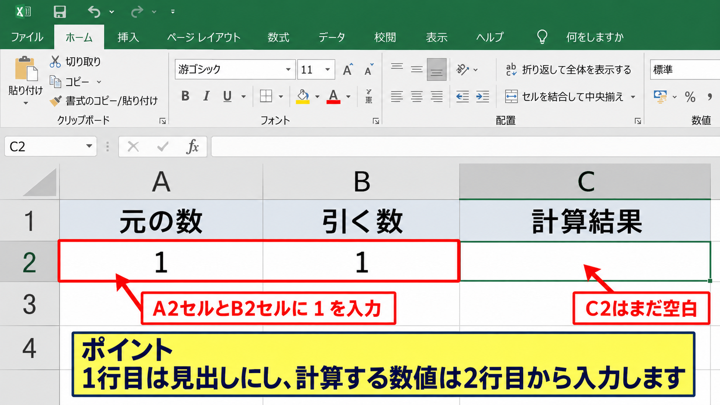Click セルを結合して中央揃え button
The image size is (720, 405).
click(565, 97)
